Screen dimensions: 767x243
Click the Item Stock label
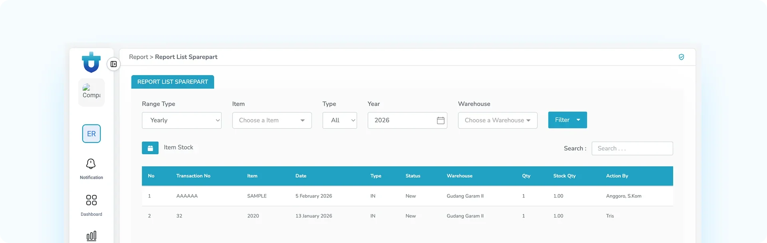[179, 147]
